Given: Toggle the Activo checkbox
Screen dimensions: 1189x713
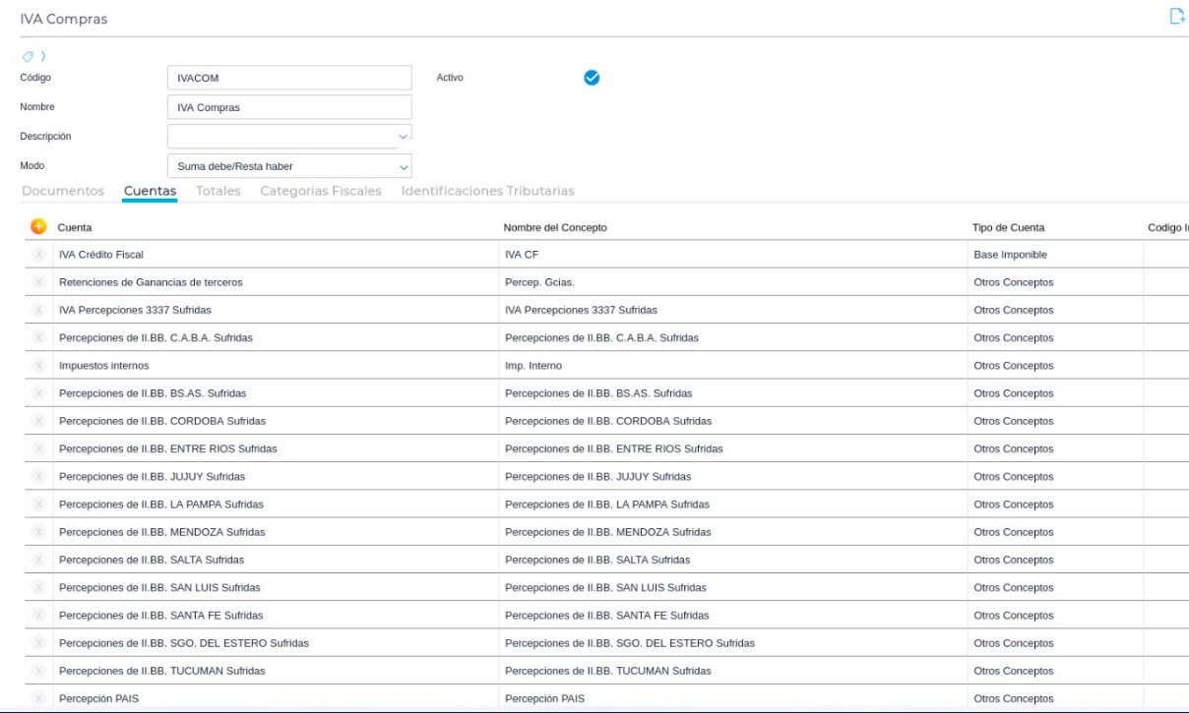Looking at the screenshot, I should (x=592, y=78).
